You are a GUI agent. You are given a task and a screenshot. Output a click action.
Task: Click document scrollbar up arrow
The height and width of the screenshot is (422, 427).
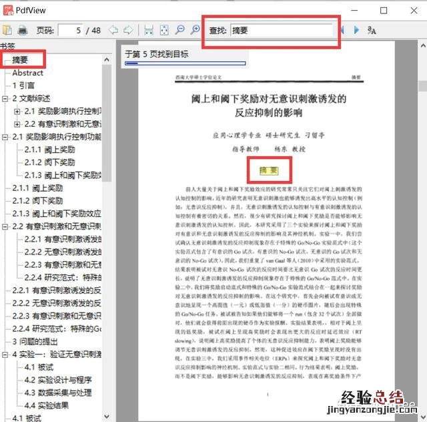coord(423,45)
